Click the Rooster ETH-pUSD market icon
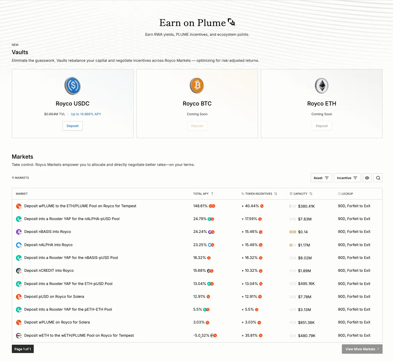 (x=18, y=284)
